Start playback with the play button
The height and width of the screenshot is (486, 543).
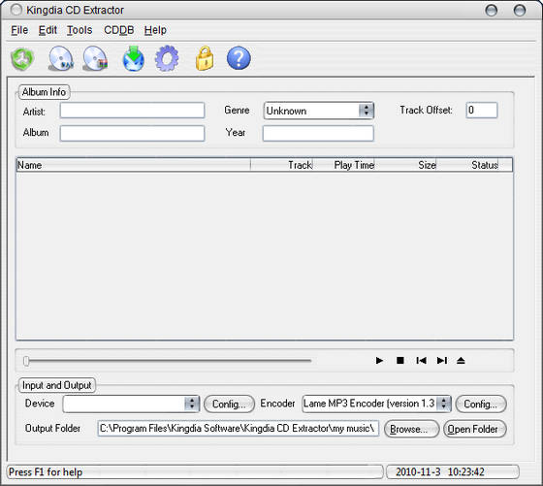pyautogui.click(x=379, y=361)
